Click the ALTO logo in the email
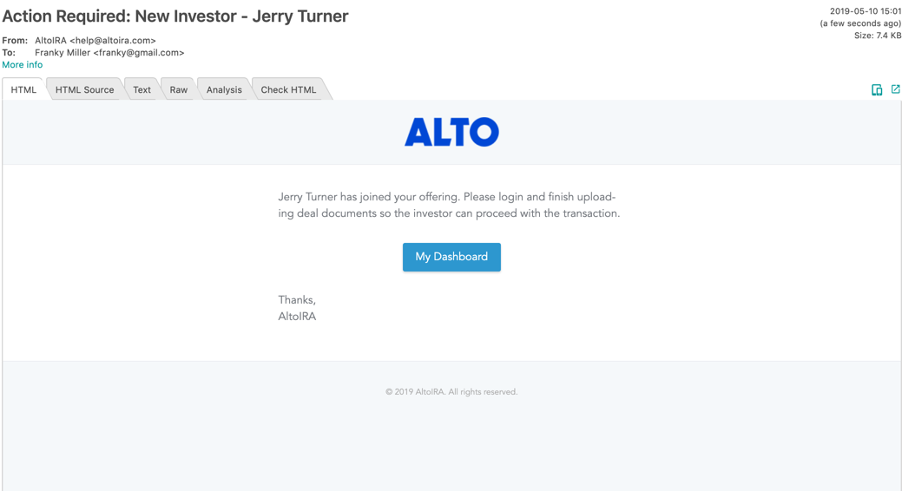The width and height of the screenshot is (902, 491). tap(451, 132)
